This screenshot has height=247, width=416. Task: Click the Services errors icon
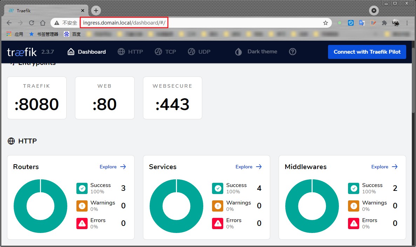218,223
